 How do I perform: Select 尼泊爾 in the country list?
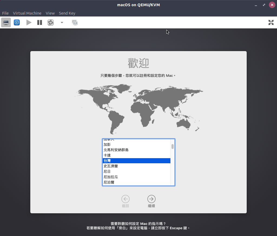137,182
